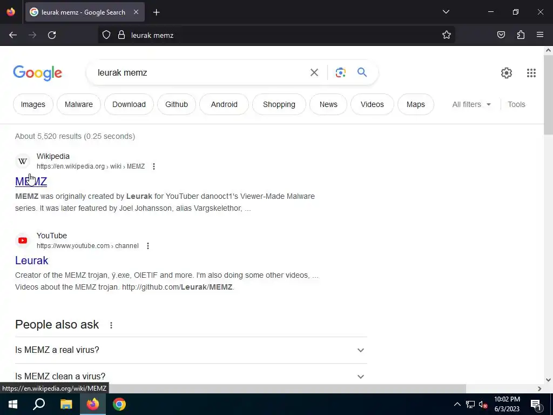This screenshot has width=553, height=415.
Task: Switch to News results
Action: 328,104
